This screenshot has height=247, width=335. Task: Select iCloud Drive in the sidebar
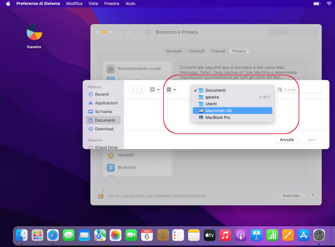pyautogui.click(x=103, y=147)
